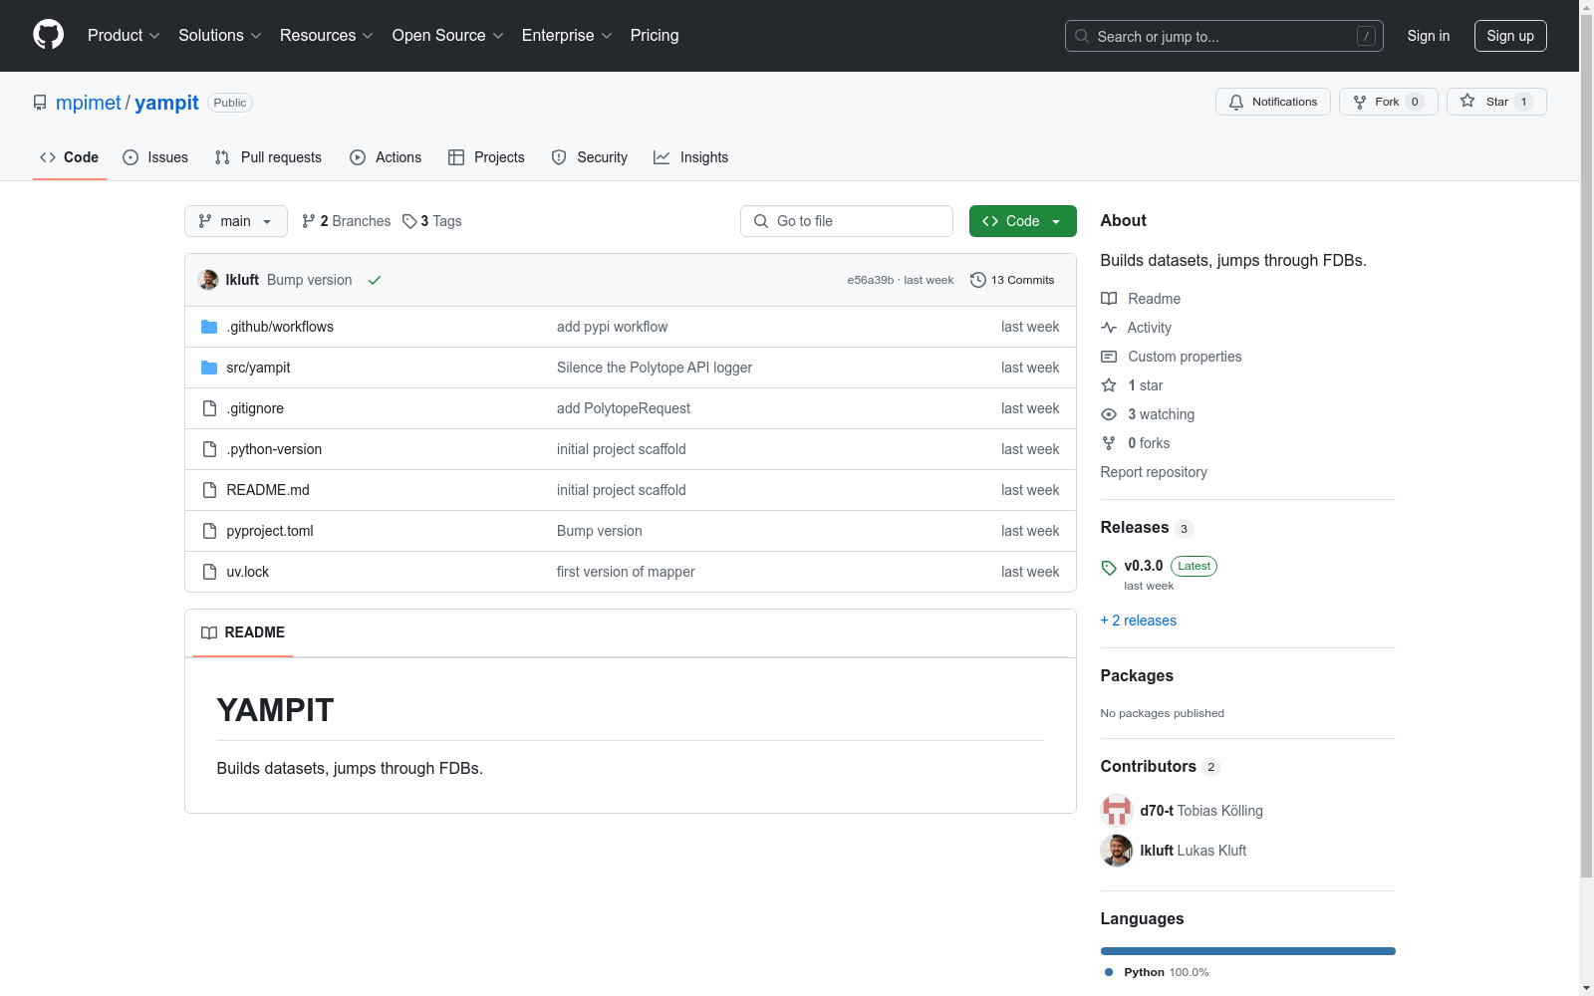Switch to the Issues tab
The image size is (1594, 996).
(155, 157)
